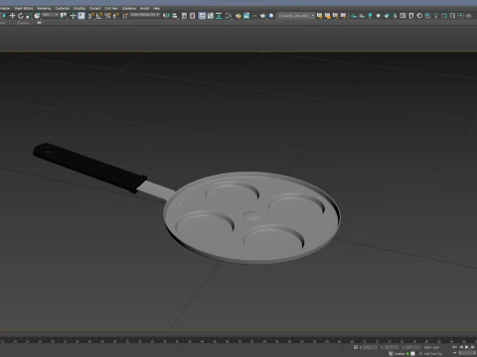Open Content menu
477x357 pixels.
point(96,8)
